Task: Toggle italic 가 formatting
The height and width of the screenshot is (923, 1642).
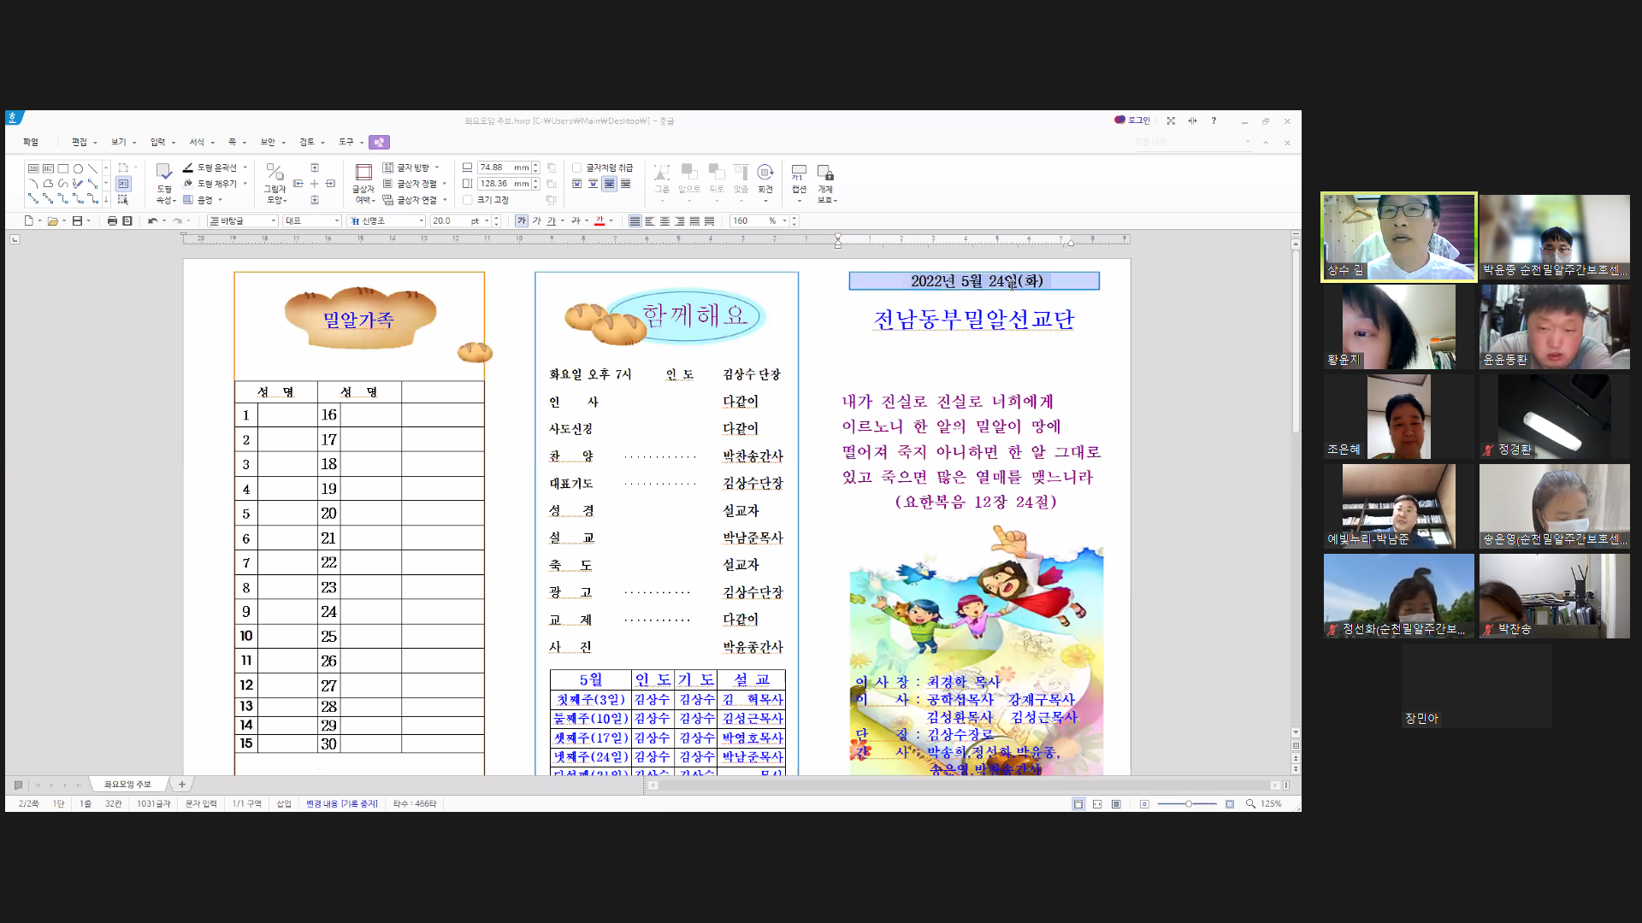Action: click(x=537, y=220)
